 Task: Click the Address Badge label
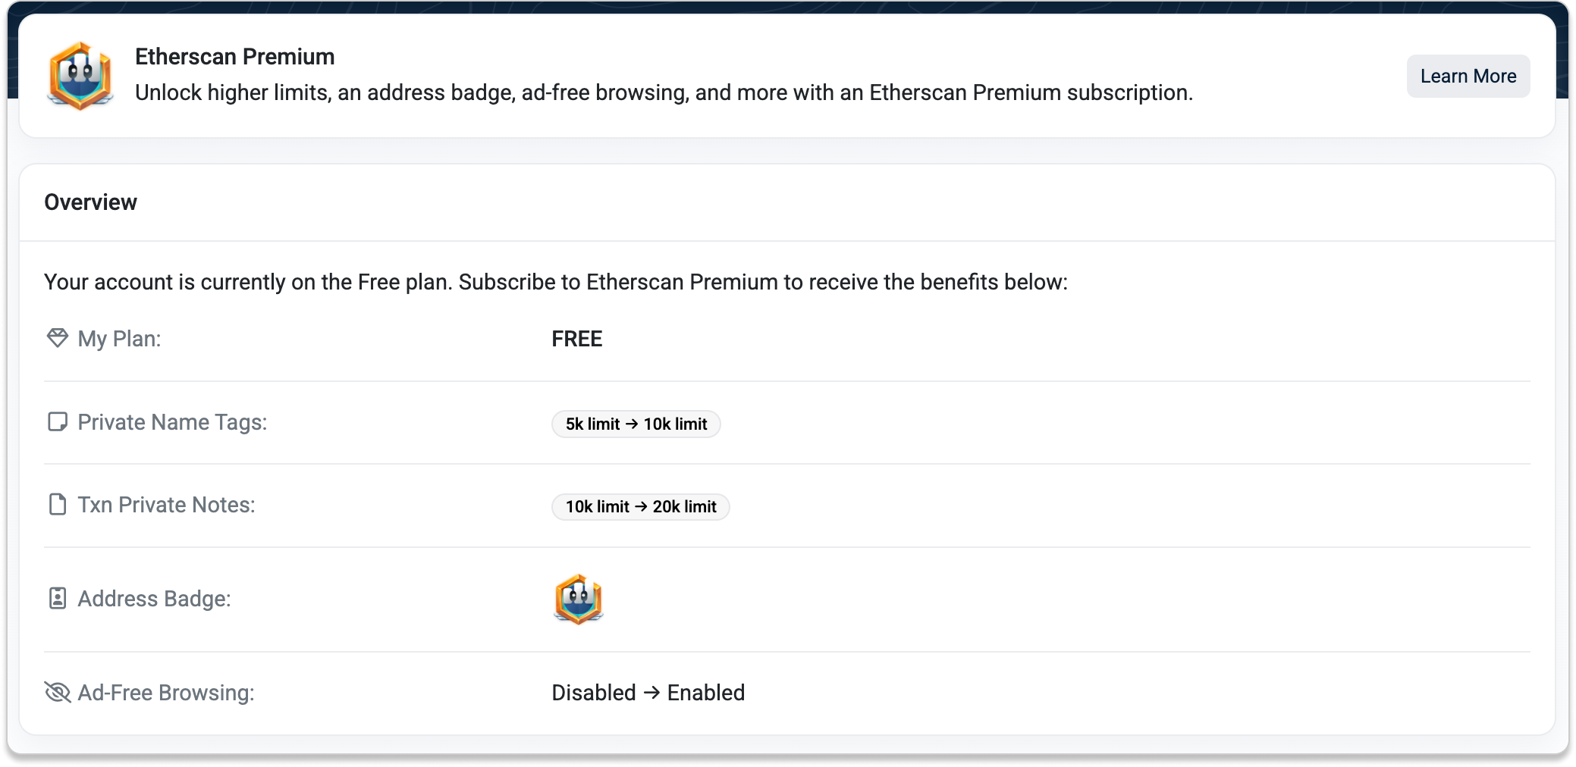[x=154, y=599]
